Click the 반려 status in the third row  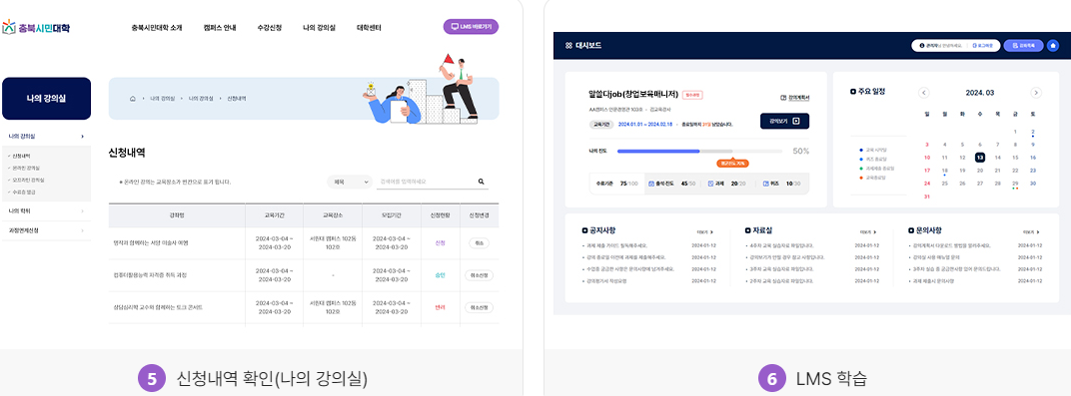click(440, 307)
